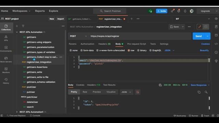The image size is (219, 123).
Task: Expand the REST APIs Automation1 collection
Action: [17, 112]
